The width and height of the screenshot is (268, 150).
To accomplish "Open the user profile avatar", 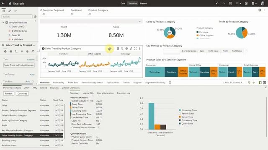I will tap(263, 3).
